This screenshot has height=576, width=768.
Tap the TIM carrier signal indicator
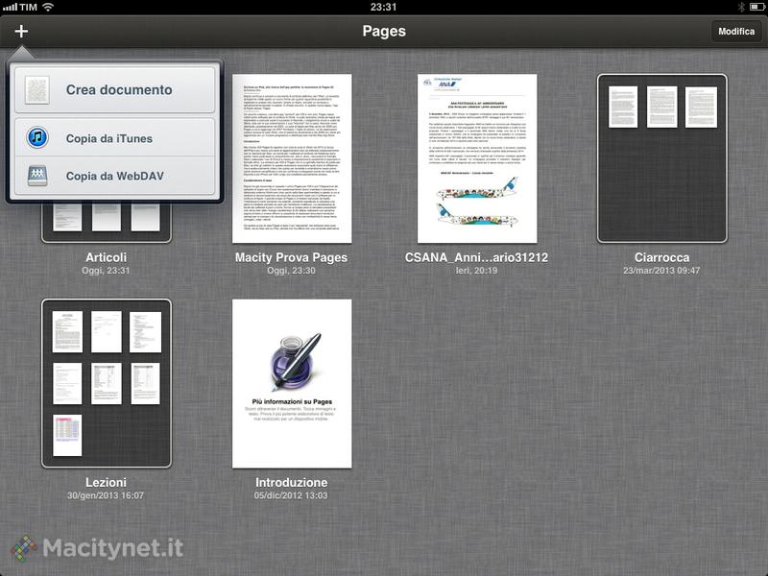coord(19,7)
